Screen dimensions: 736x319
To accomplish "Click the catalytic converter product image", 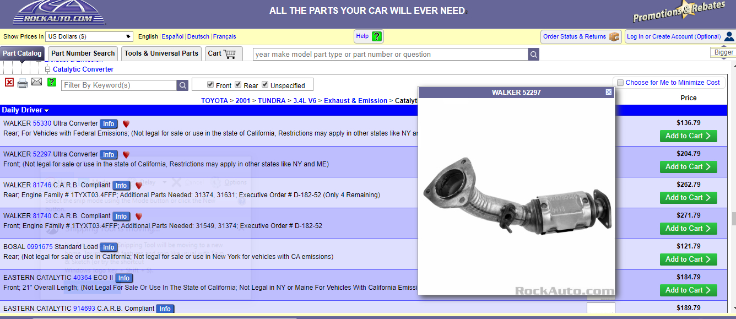I will coord(517,196).
